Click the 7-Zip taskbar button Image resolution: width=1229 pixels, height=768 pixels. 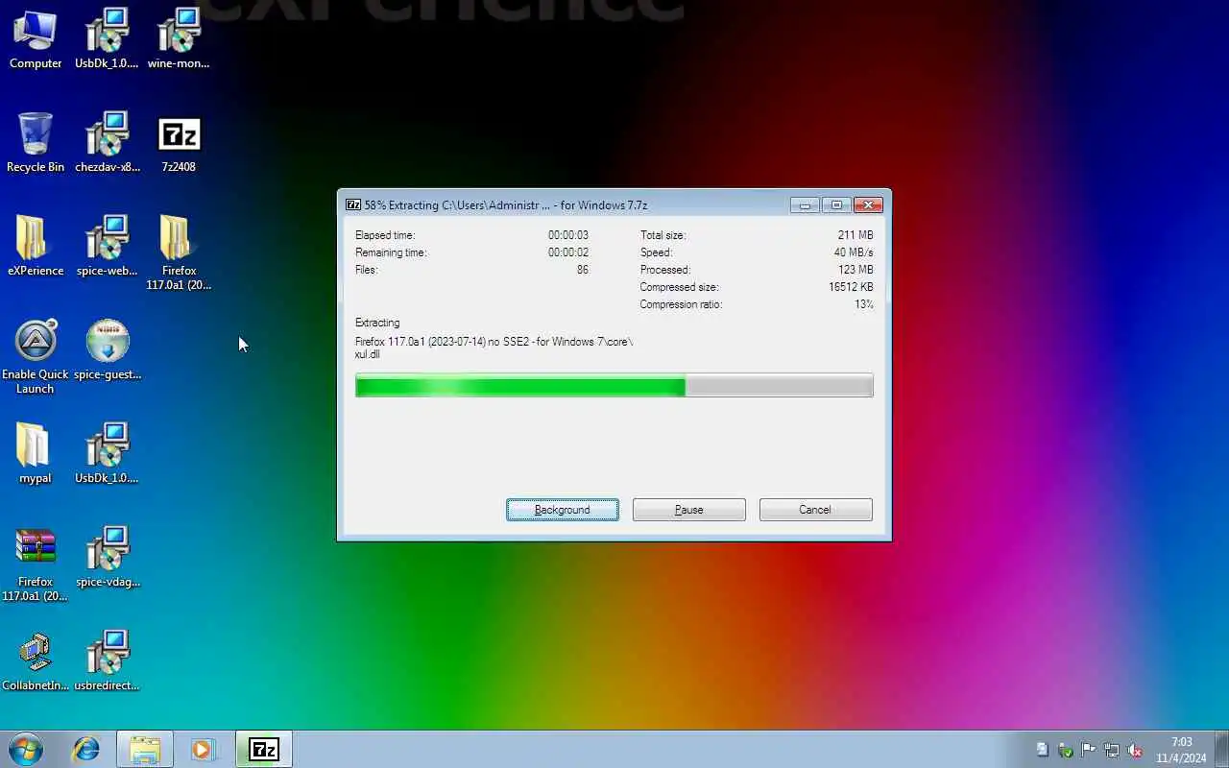pos(264,750)
